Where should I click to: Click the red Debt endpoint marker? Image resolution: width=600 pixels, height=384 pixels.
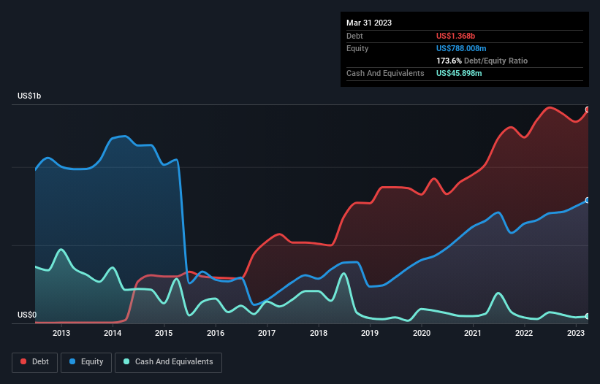588,110
